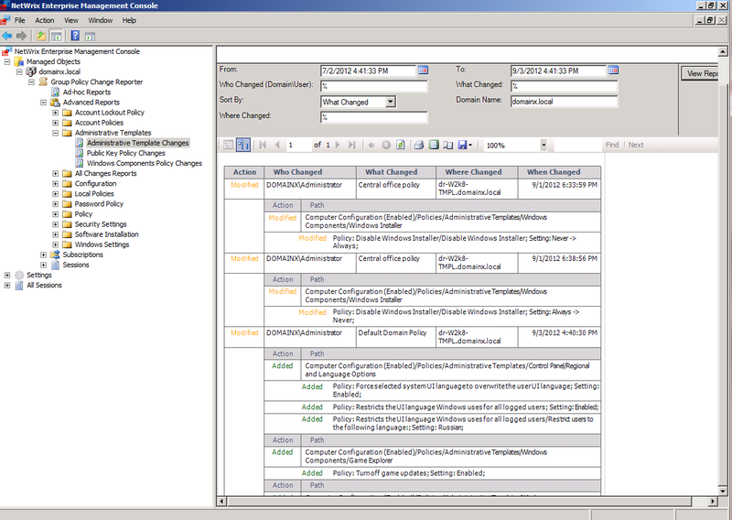
Task: Collapse the Administrative Templates folder
Action: [56, 133]
